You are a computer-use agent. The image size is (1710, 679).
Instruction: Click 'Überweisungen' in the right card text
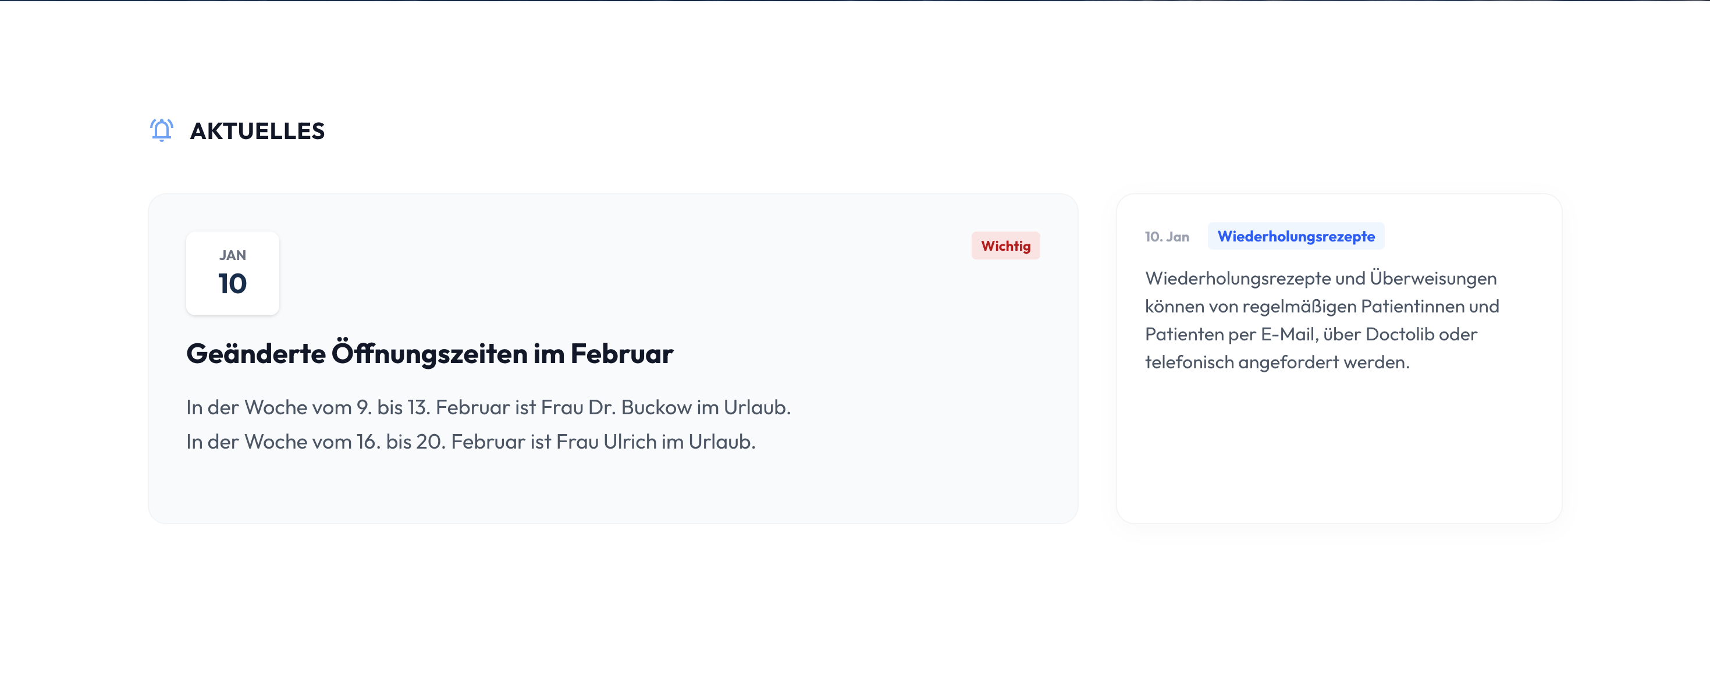click(1432, 278)
